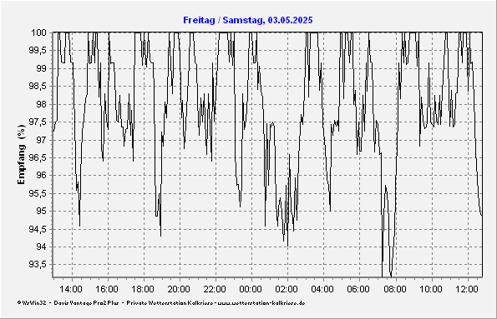497x319 pixels.
Task: Click the y-axis value '93,5'
Action: click(x=38, y=265)
